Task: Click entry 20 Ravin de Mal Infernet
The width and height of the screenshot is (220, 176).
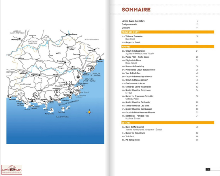Action: [x=133, y=127]
